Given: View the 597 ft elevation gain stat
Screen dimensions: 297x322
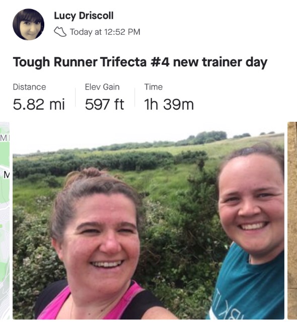Looking at the screenshot, I should [105, 104].
